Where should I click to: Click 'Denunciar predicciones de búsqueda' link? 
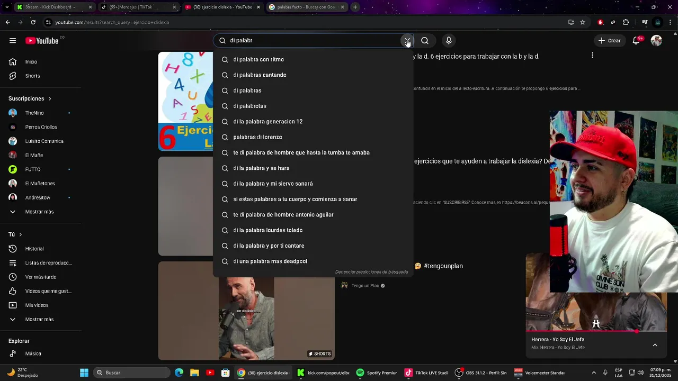click(371, 272)
